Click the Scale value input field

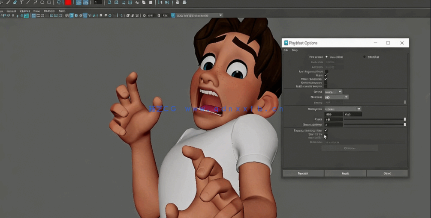(334, 120)
